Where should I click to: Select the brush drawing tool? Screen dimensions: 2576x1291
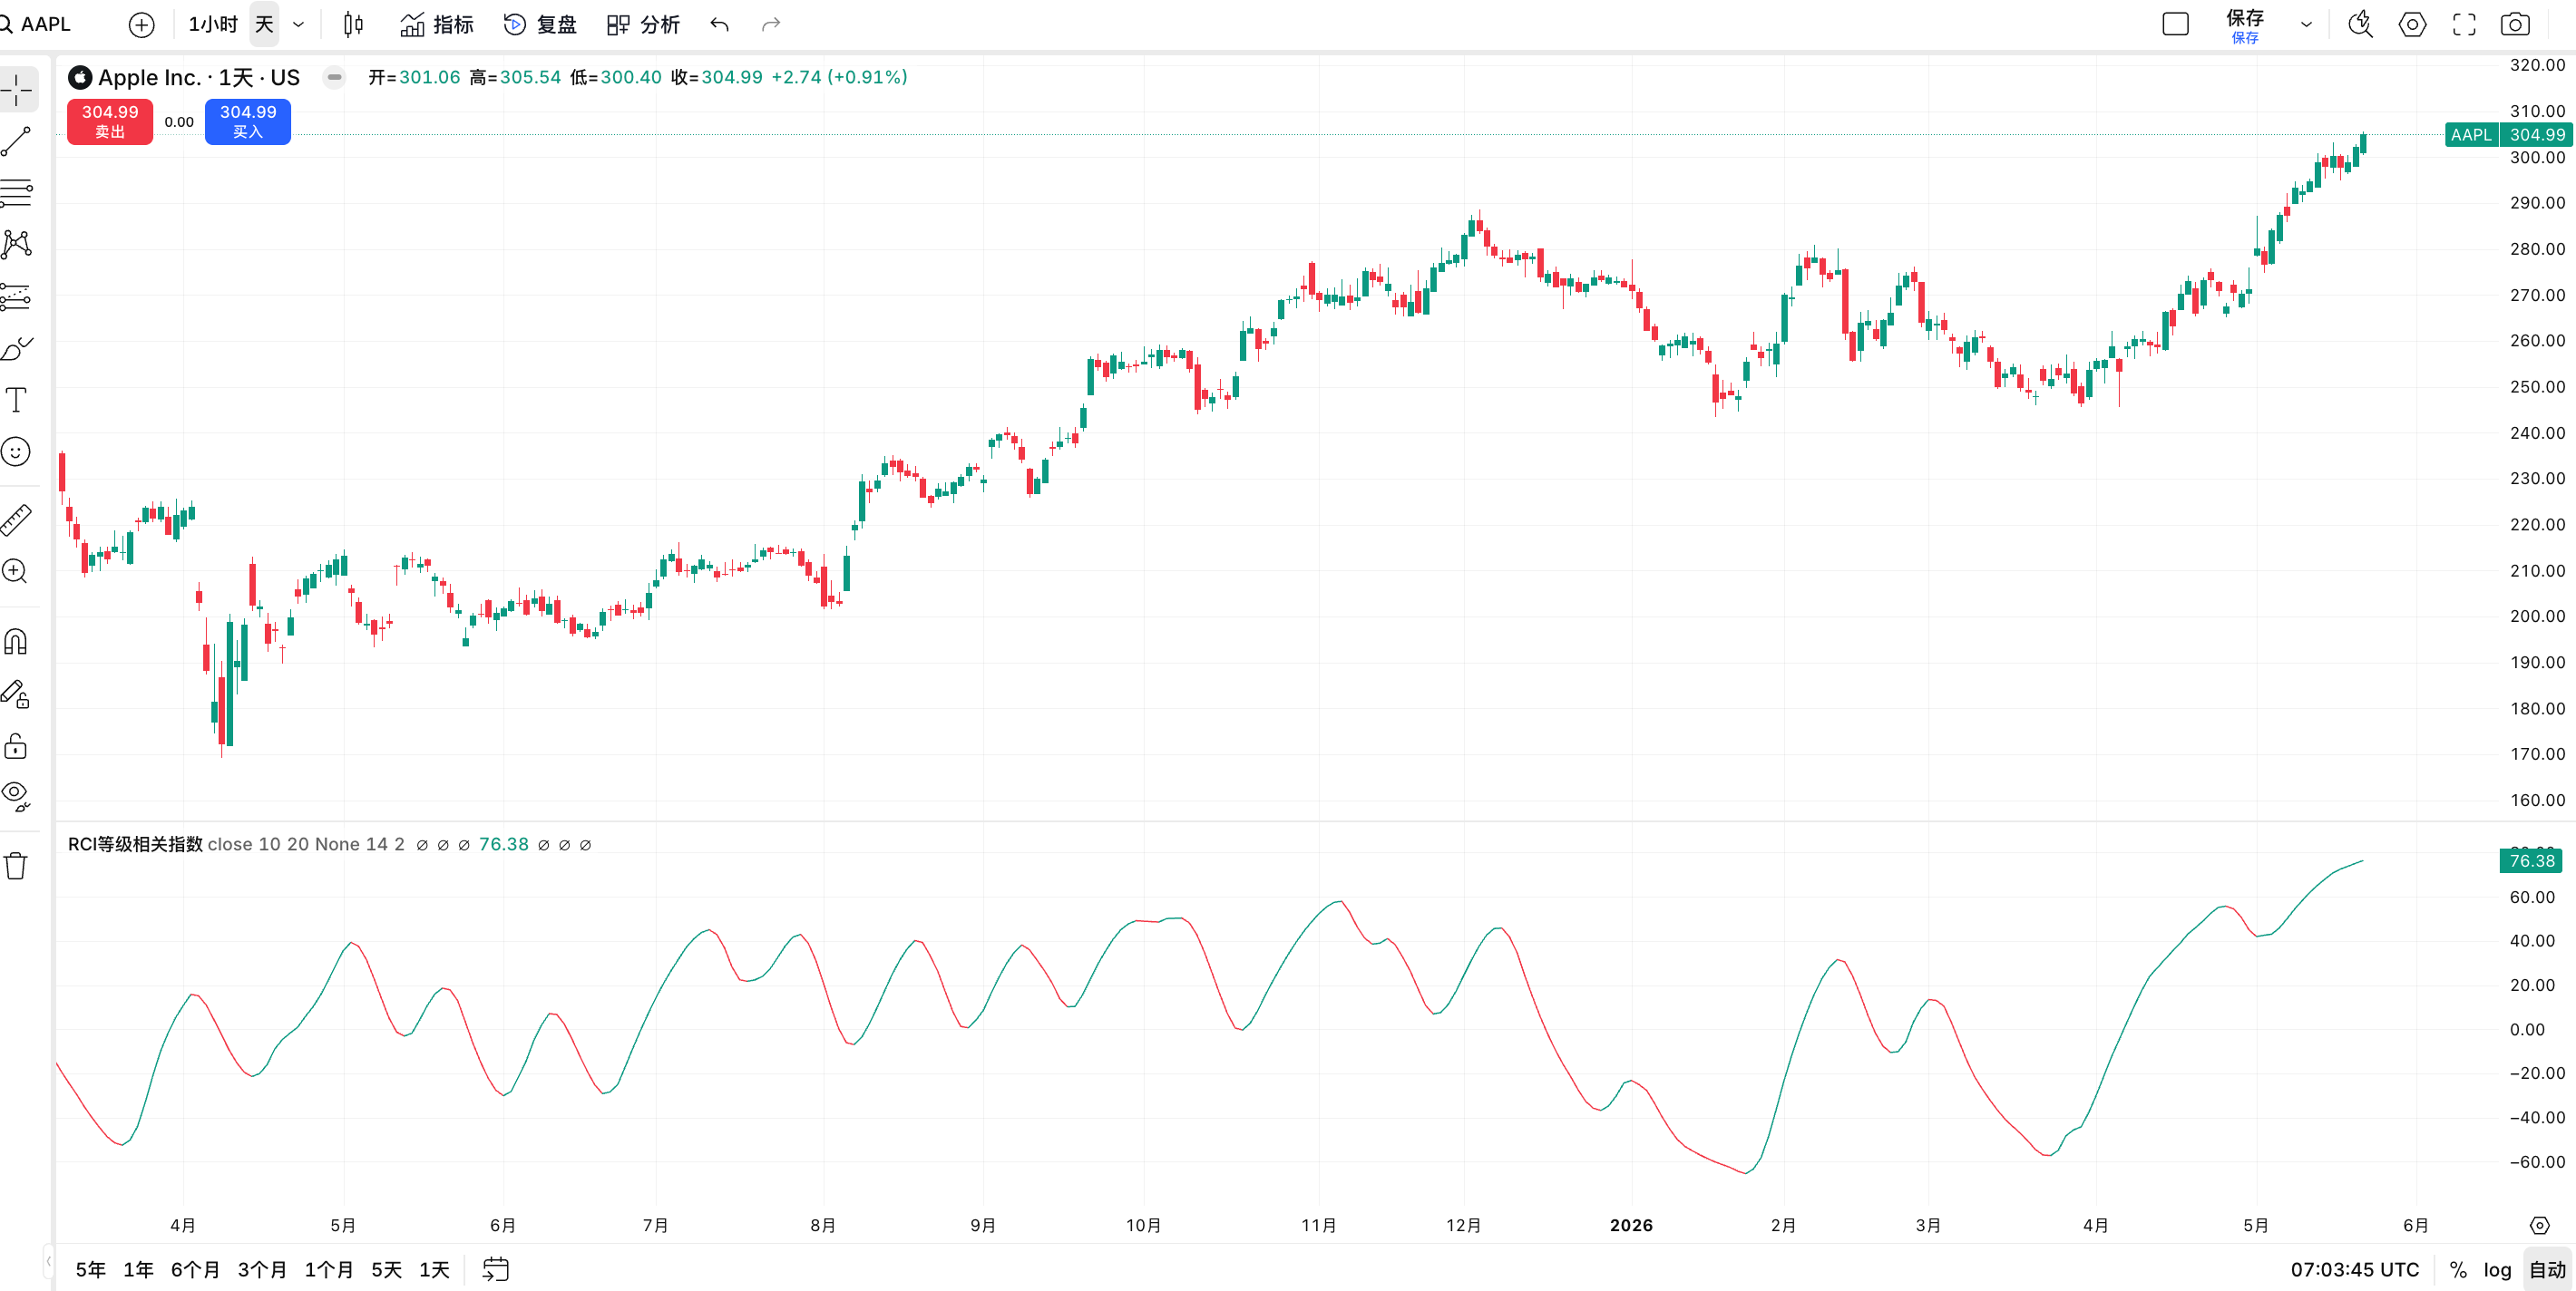point(17,349)
